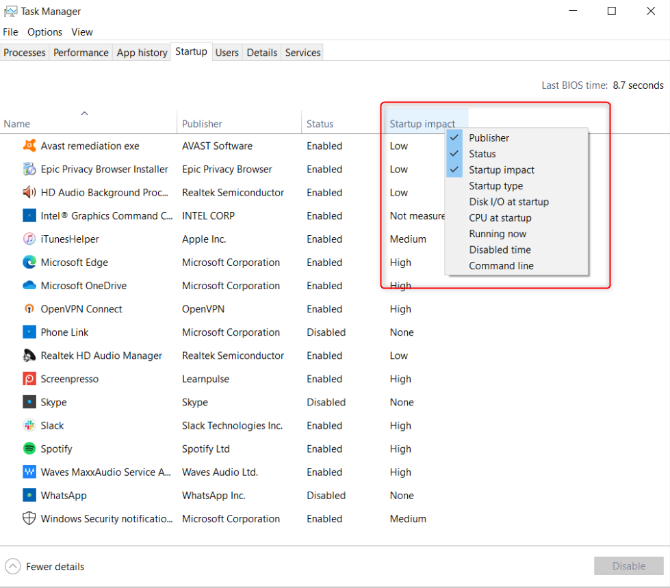The width and height of the screenshot is (670, 588).
Task: Select the Apple Inc. publisher cell
Action: (x=204, y=239)
